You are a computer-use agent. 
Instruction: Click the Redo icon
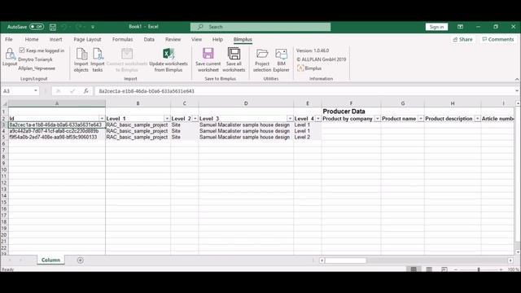79,27
